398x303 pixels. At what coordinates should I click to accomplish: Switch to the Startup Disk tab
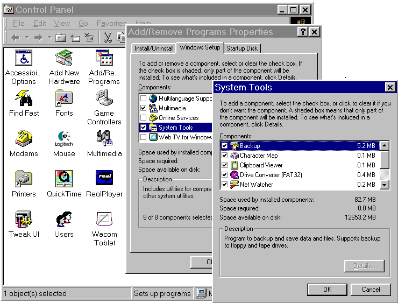point(241,48)
